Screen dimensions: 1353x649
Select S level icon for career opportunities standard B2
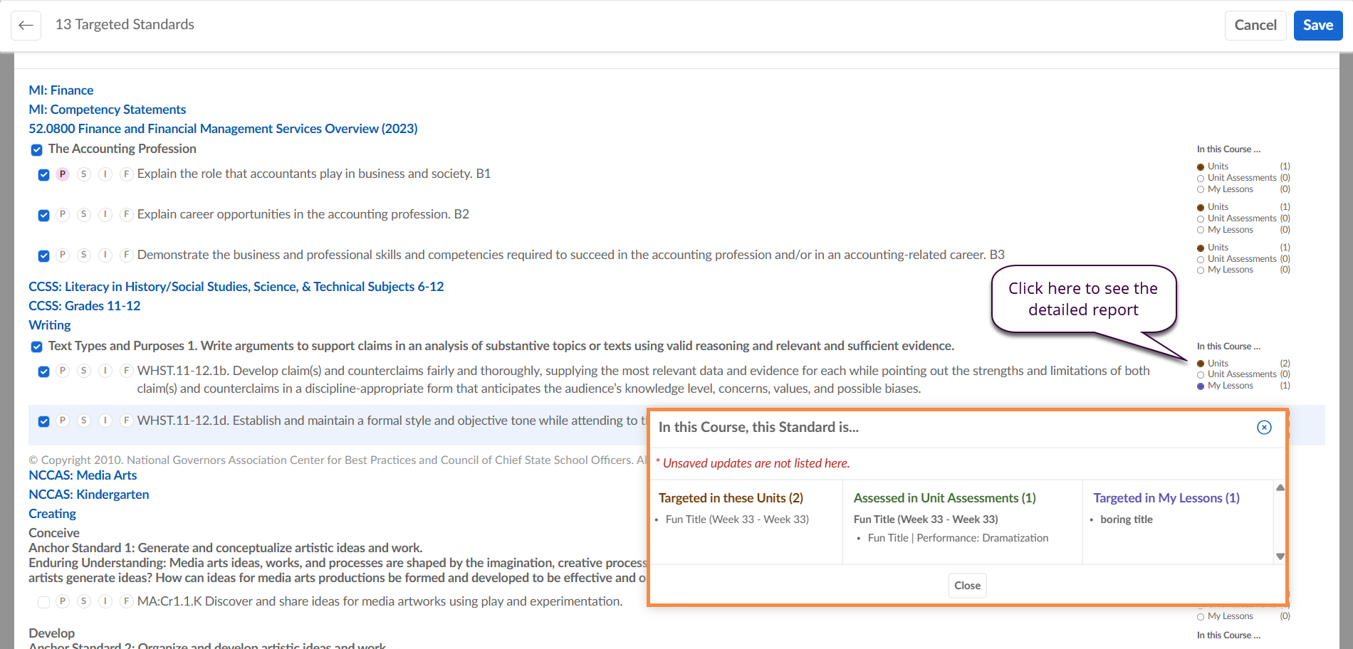(x=84, y=215)
